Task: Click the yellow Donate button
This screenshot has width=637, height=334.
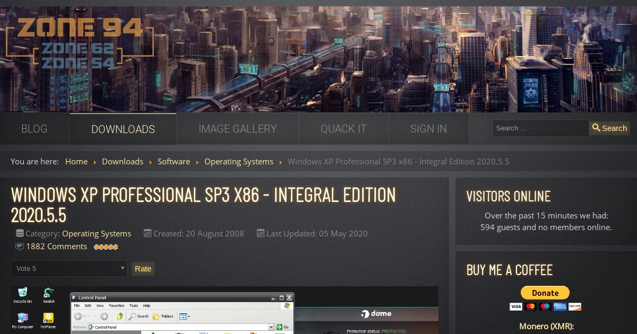Action: click(x=545, y=293)
